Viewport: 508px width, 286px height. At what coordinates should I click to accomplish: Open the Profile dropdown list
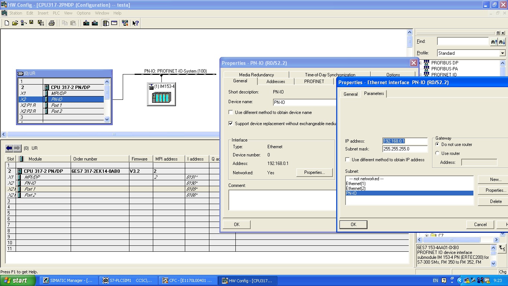click(x=502, y=53)
